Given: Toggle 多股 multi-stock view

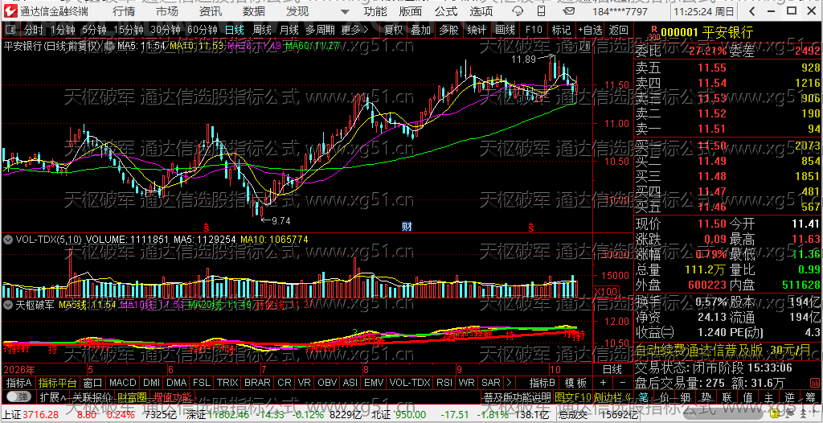Looking at the screenshot, I should (x=448, y=30).
